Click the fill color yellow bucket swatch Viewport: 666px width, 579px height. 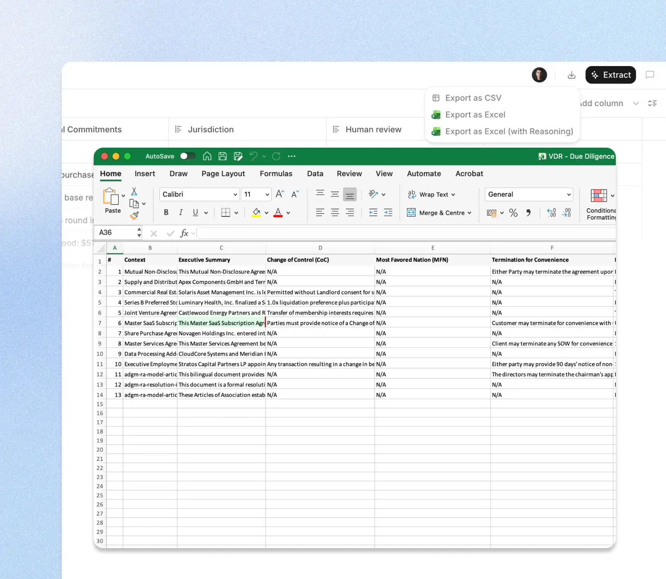point(257,213)
